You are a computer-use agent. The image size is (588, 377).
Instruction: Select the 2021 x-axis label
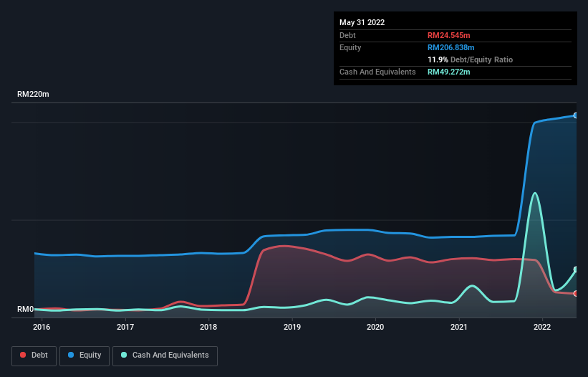pyautogui.click(x=459, y=327)
